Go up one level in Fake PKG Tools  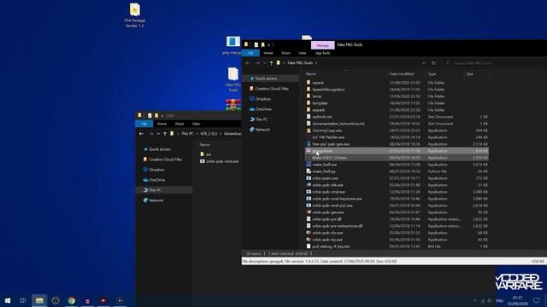(x=271, y=63)
